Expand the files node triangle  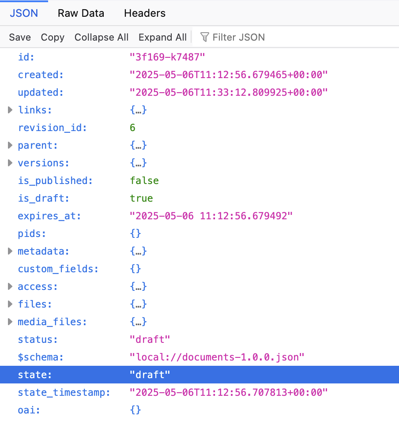tap(10, 304)
